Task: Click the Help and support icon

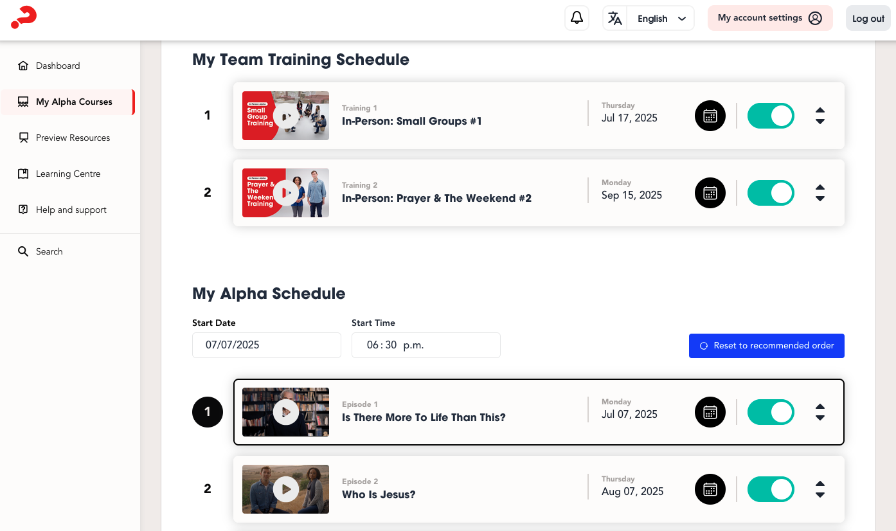Action: coord(22,209)
